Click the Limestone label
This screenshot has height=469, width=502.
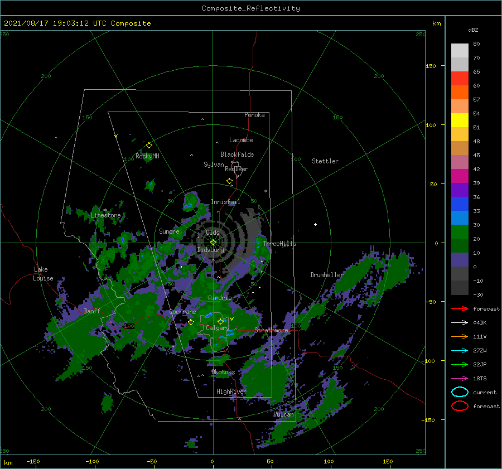tap(105, 215)
